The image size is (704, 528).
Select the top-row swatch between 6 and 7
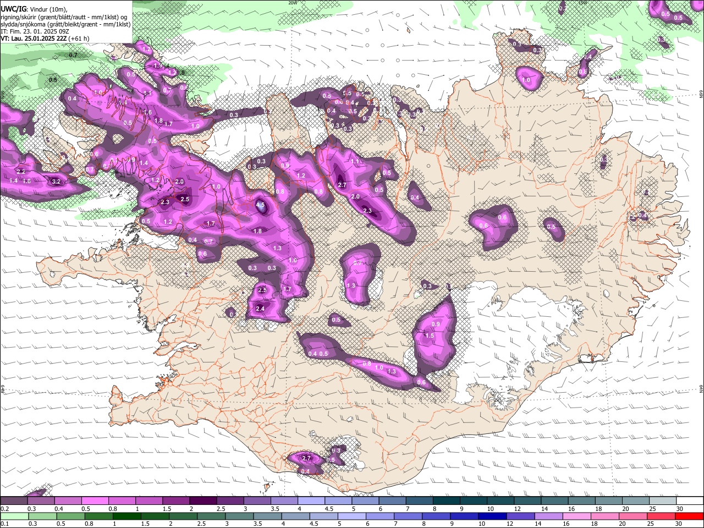click(x=392, y=501)
